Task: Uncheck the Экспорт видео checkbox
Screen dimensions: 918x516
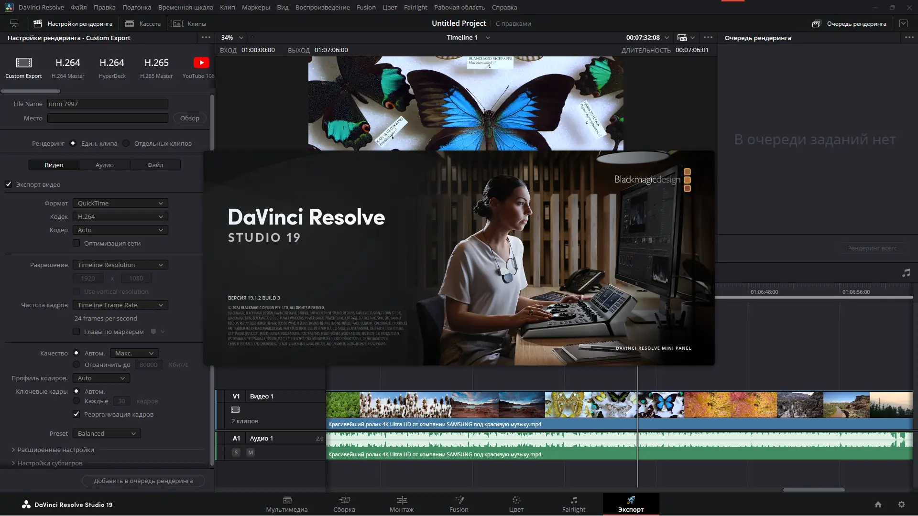Action: pyautogui.click(x=9, y=184)
